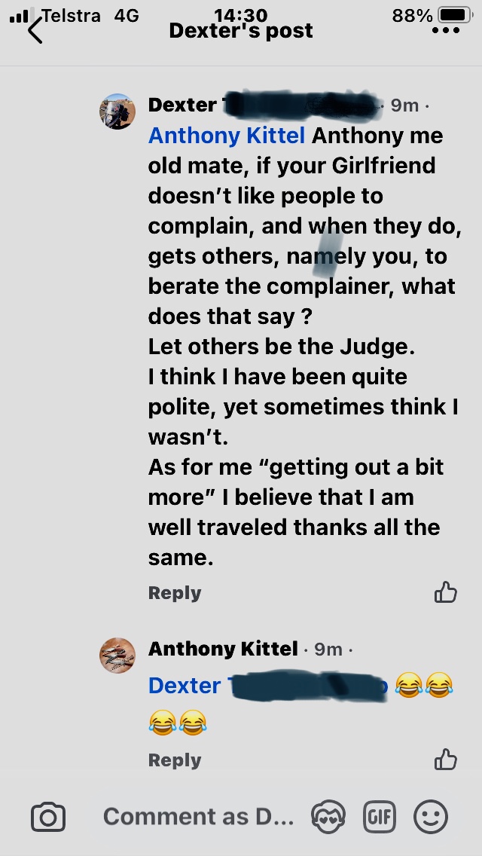This screenshot has height=856, width=482.
Task: Like Dexter's comment with thumbs-up
Action: (x=445, y=592)
